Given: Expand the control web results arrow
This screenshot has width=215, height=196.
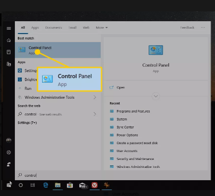Looking at the screenshot, I should pyautogui.click(x=95, y=114).
